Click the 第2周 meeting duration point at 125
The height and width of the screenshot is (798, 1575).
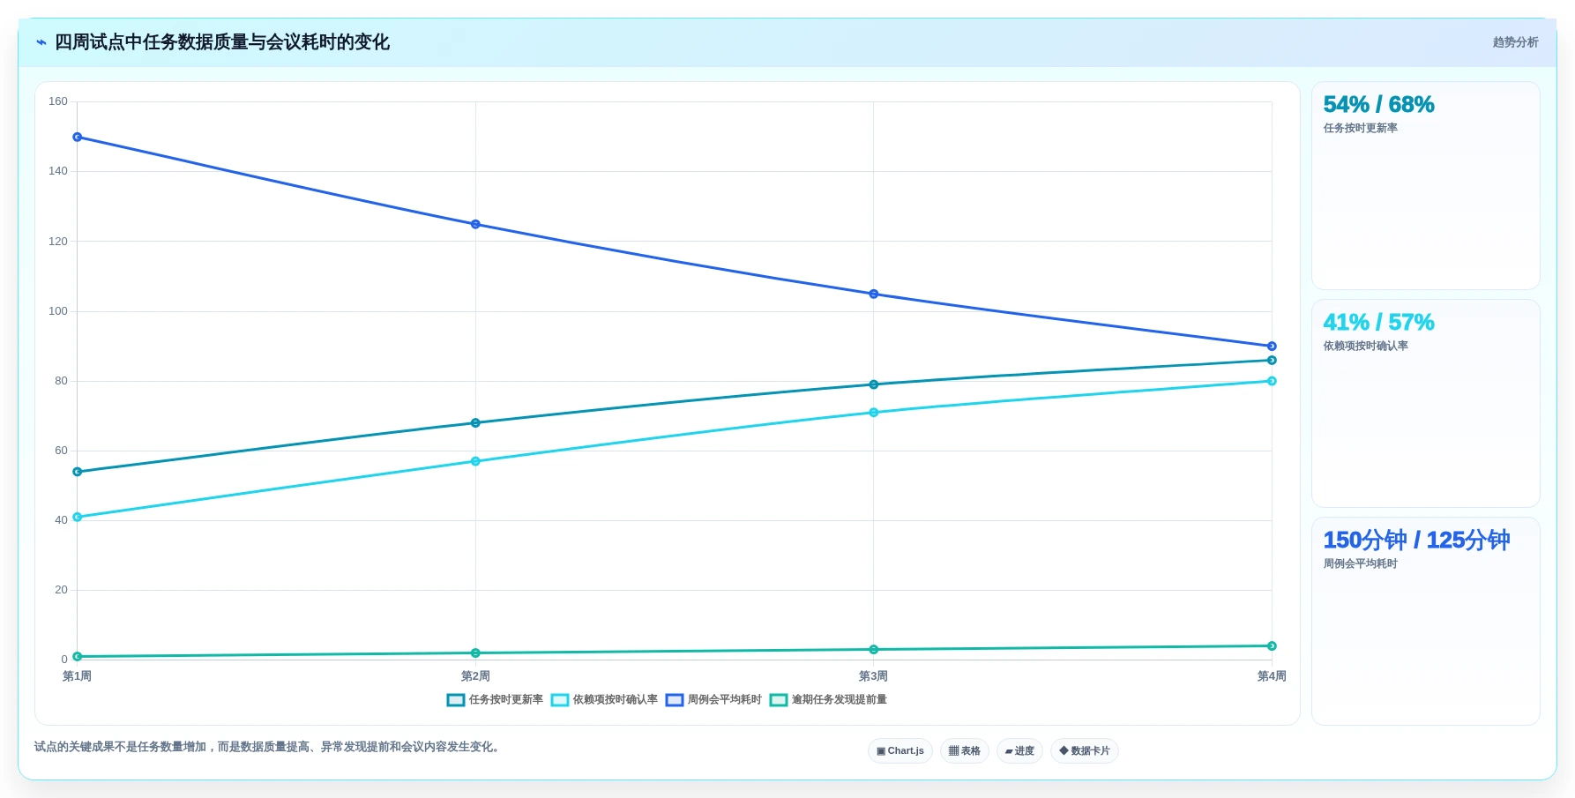(x=475, y=225)
